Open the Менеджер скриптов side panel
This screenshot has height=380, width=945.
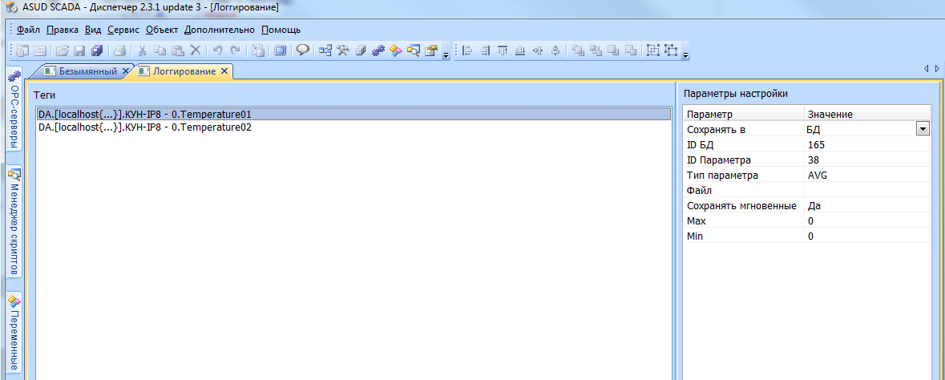(x=14, y=222)
